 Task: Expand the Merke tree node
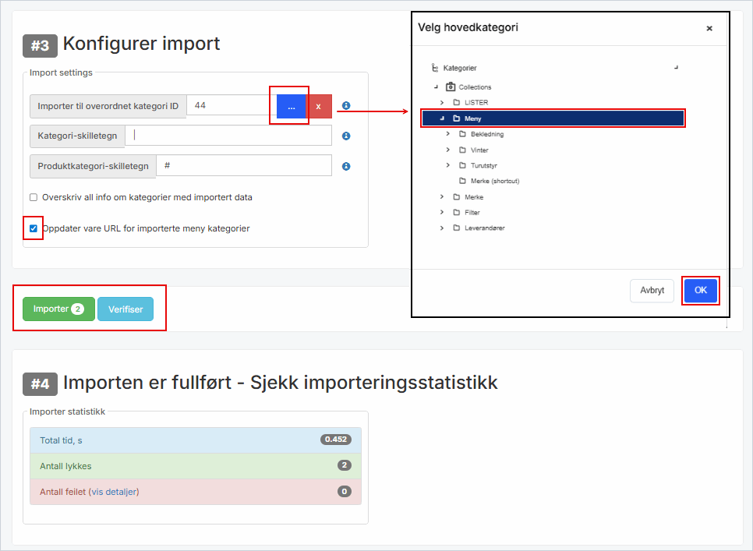tap(441, 197)
